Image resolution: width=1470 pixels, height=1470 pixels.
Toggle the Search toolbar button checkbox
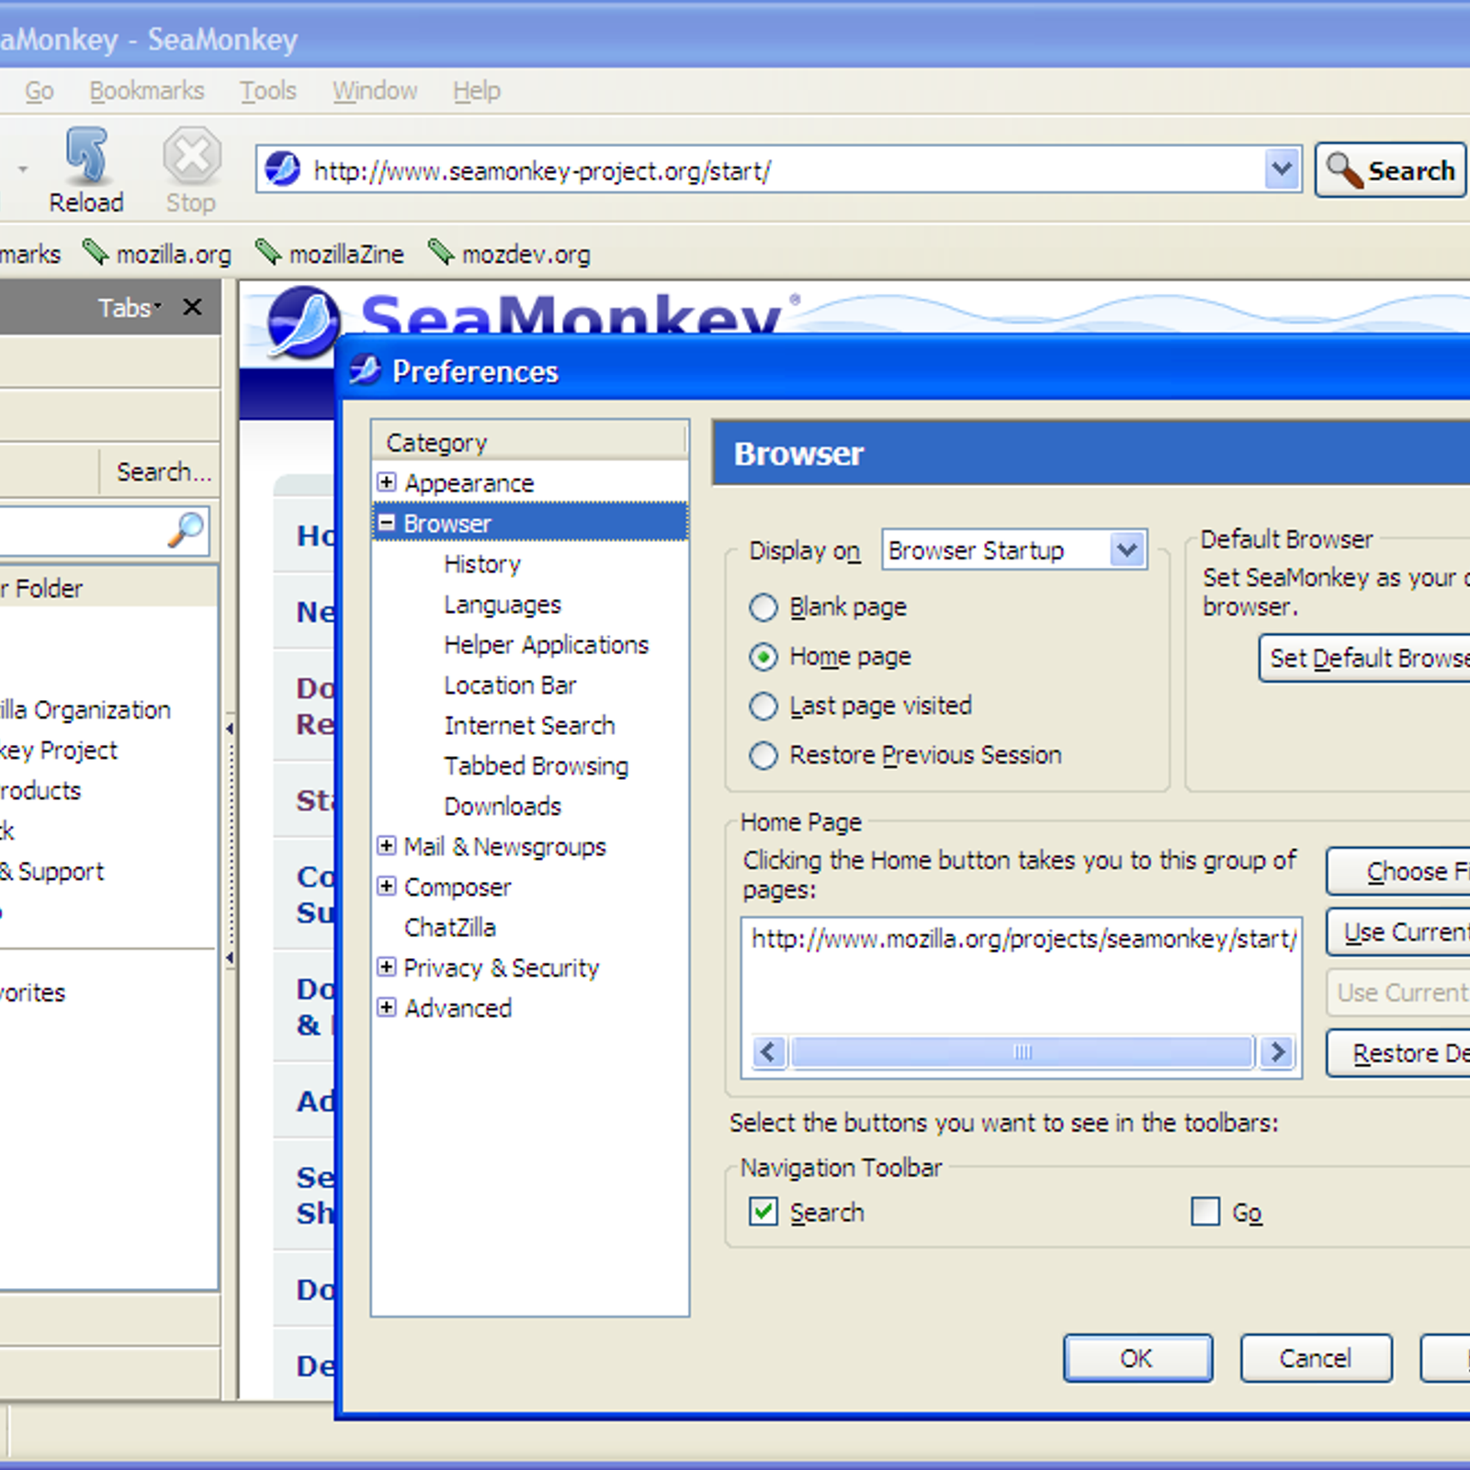763,1212
